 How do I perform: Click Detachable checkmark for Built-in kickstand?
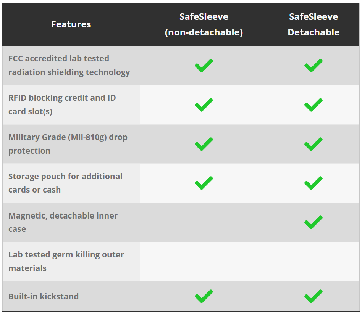click(313, 296)
